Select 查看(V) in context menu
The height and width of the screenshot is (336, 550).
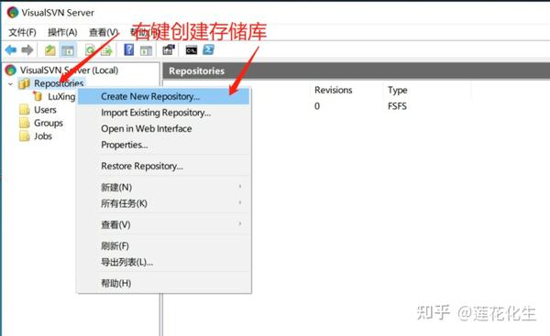163,224
